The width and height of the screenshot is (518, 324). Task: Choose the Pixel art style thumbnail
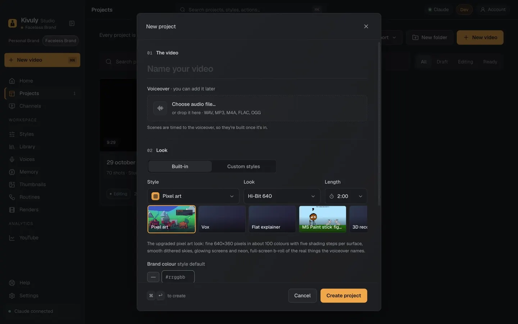[x=172, y=219]
